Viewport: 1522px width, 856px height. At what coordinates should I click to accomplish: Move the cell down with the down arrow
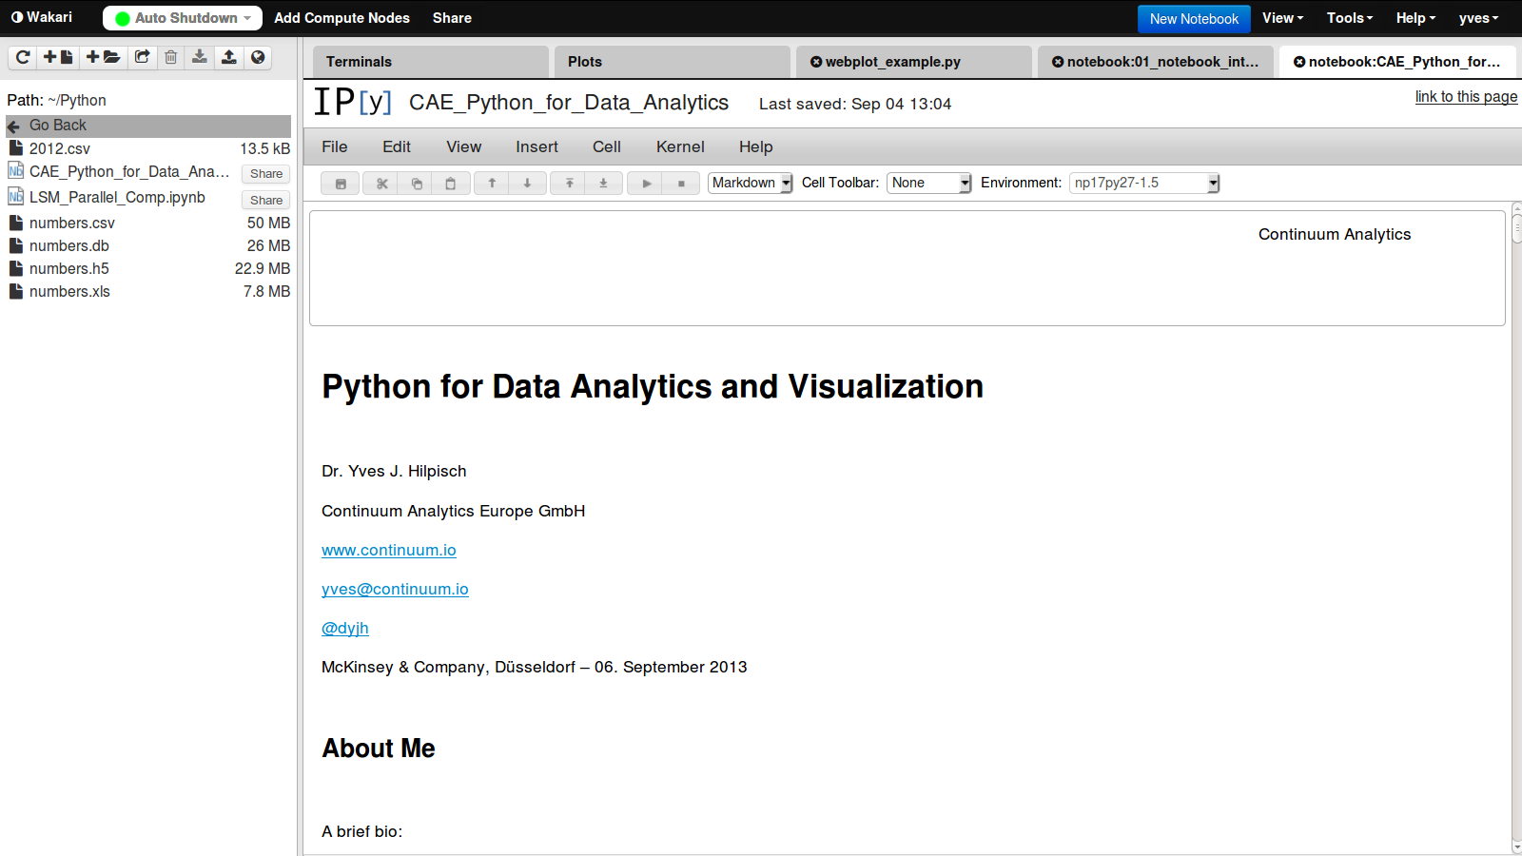click(527, 184)
